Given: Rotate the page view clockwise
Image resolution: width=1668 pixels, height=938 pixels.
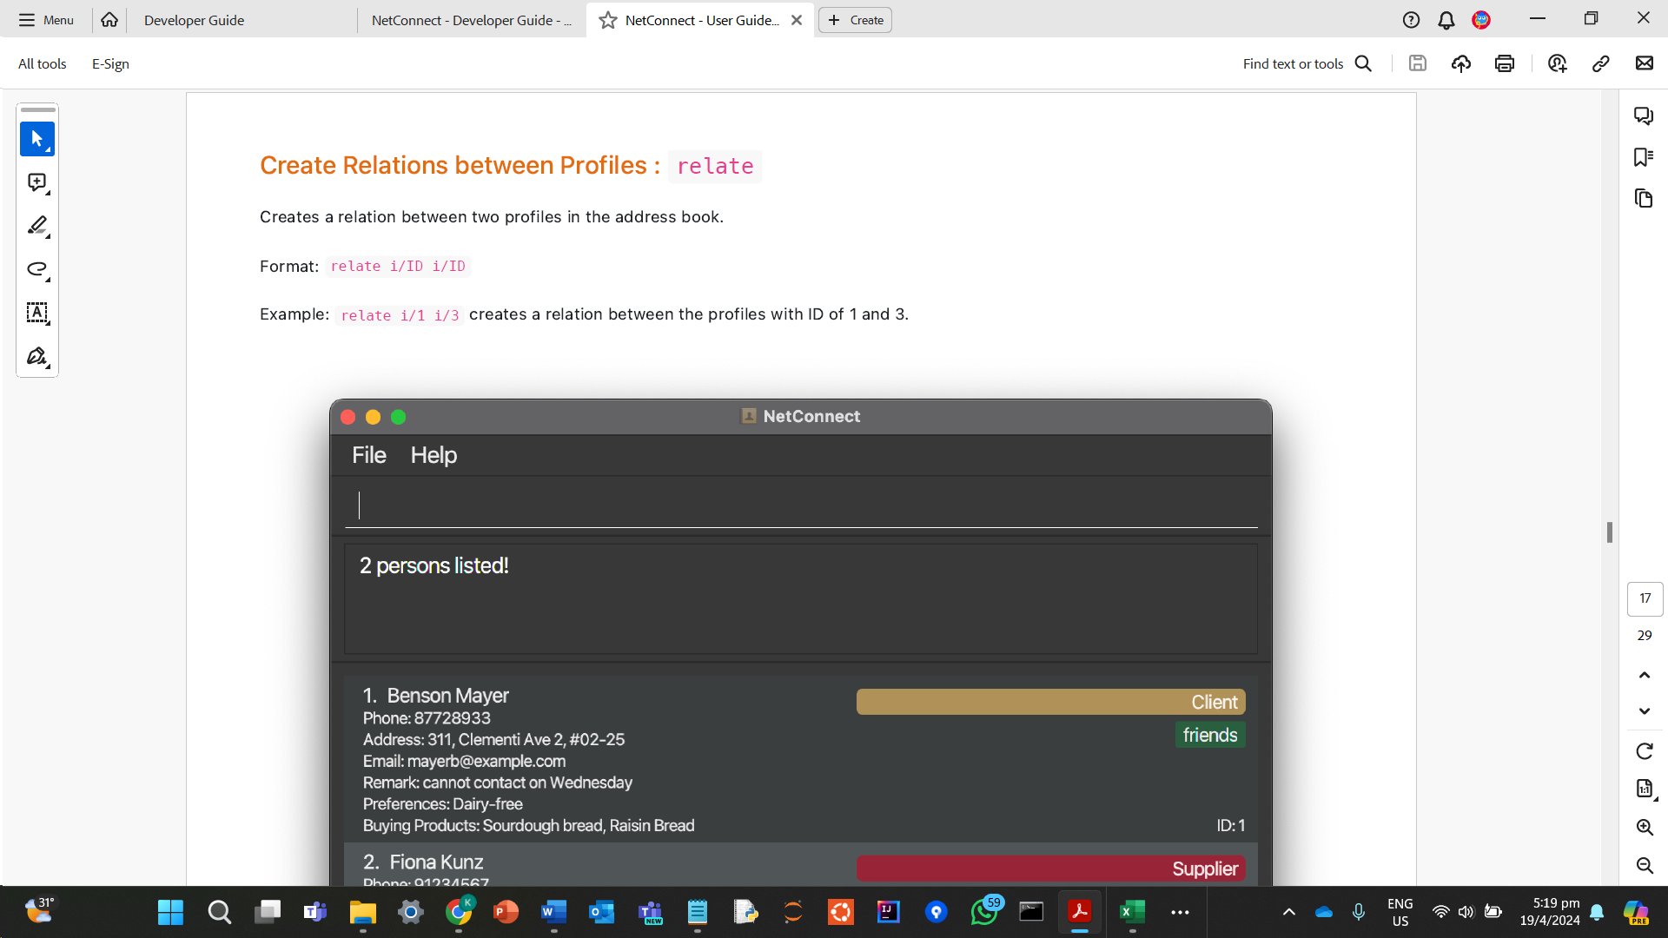Looking at the screenshot, I should 1644,751.
